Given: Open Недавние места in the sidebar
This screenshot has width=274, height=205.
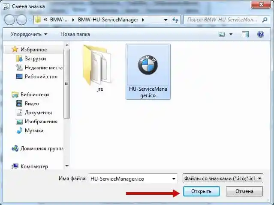Looking at the screenshot, I should [x=44, y=68].
